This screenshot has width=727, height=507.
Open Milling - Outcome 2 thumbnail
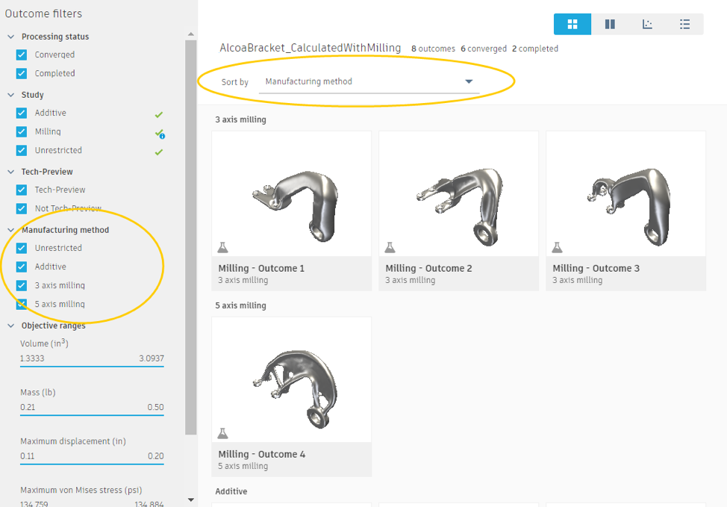(x=458, y=194)
